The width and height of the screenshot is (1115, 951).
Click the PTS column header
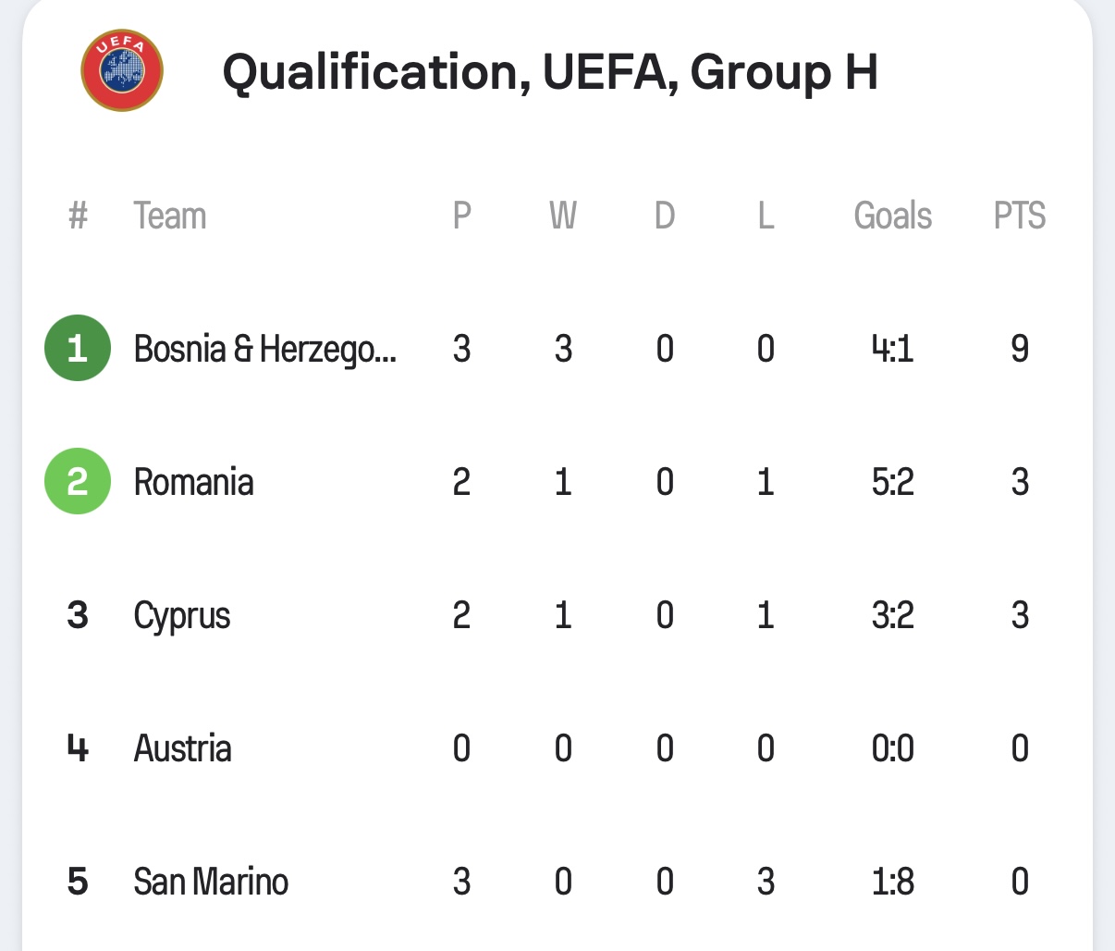coord(1020,216)
